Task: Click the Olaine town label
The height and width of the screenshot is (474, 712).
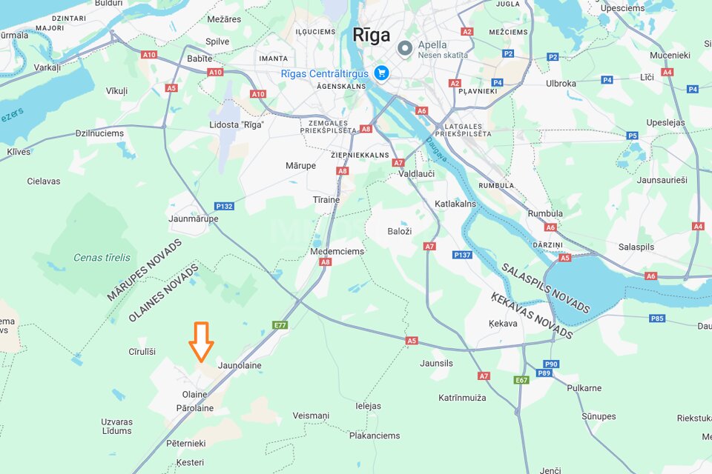Action: click(x=195, y=394)
